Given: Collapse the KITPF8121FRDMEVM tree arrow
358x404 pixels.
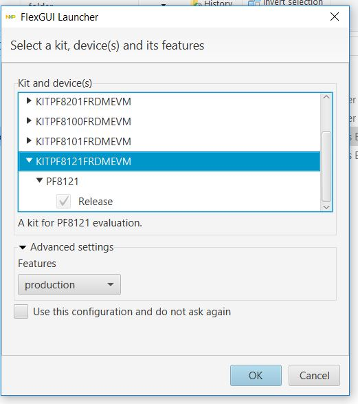Looking at the screenshot, I should click(29, 160).
